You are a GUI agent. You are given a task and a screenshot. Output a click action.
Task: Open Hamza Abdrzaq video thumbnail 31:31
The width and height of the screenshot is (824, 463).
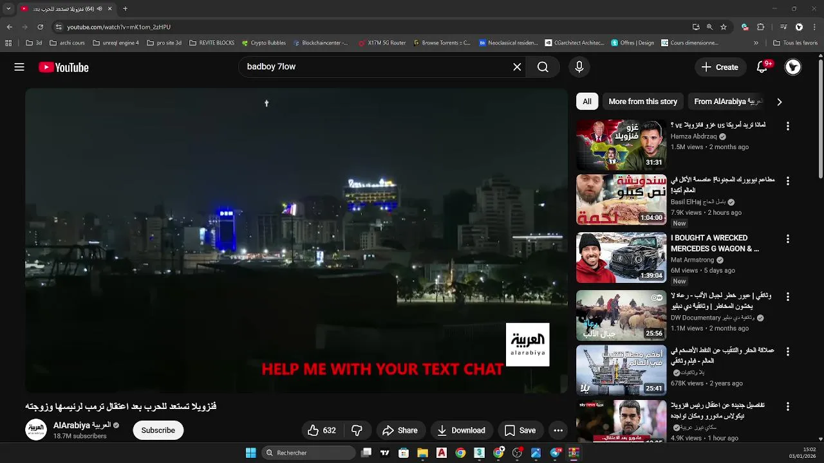coord(621,145)
